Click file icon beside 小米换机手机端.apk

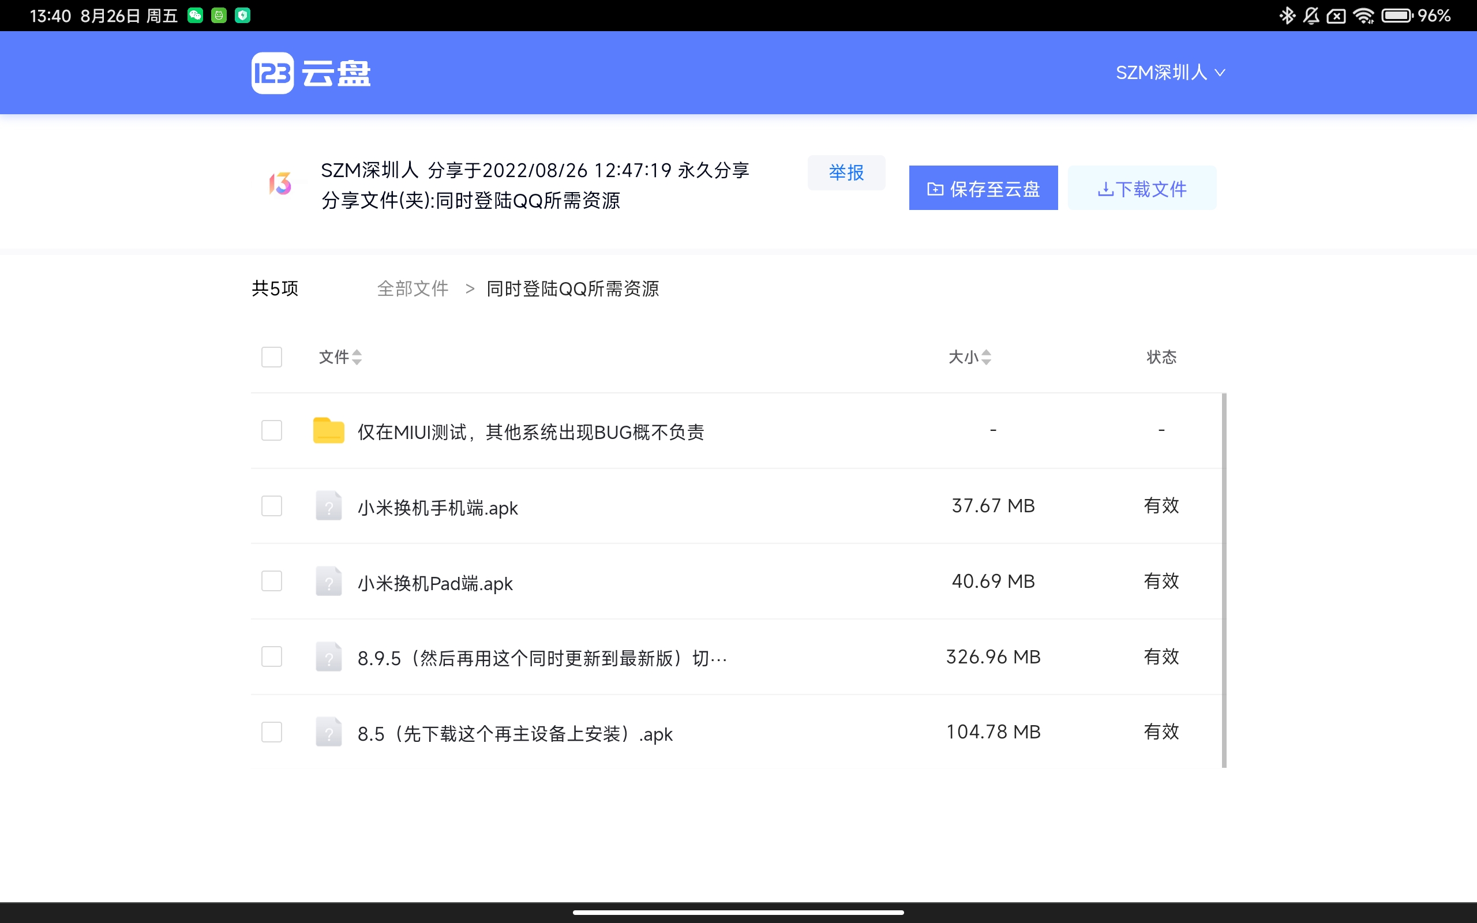(328, 506)
